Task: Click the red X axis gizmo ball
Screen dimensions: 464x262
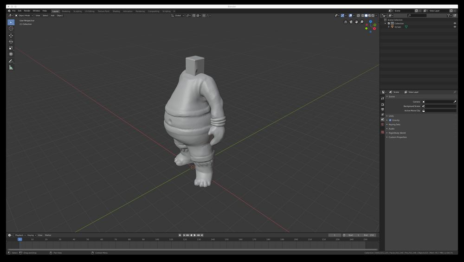Action: point(374,29)
